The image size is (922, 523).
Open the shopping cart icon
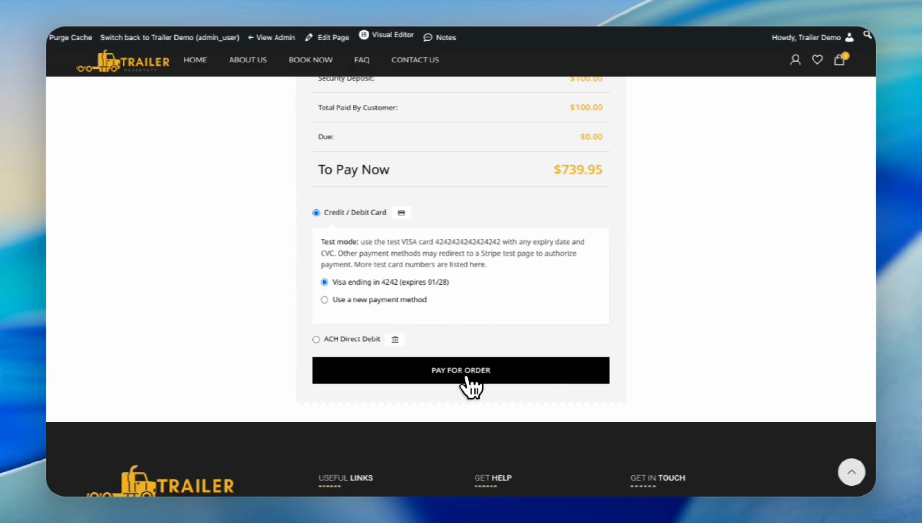tap(839, 60)
